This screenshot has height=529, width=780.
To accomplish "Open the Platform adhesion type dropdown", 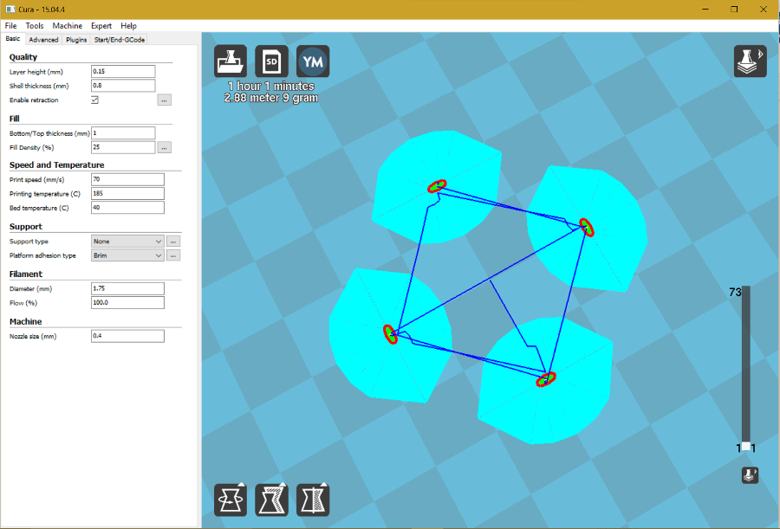I will (127, 255).
